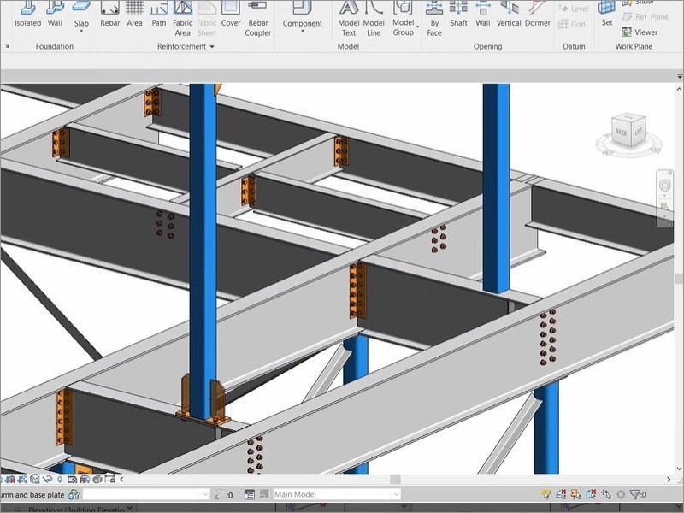Open the Main Model design option dropdown
Viewport: 684px width, 513px height.
pos(396,494)
